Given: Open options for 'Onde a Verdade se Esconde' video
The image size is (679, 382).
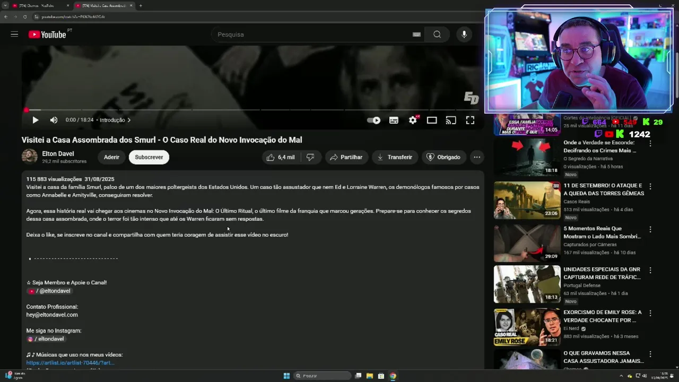Looking at the screenshot, I should [x=650, y=143].
